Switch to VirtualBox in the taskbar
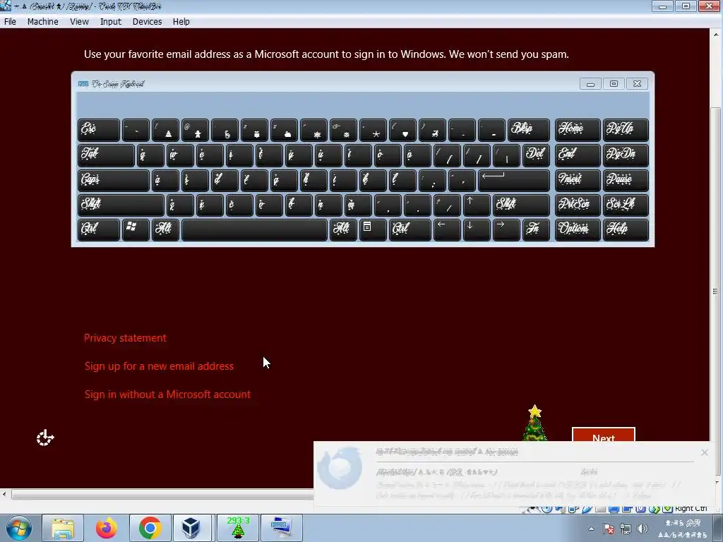The height and width of the screenshot is (542, 723). (191, 528)
